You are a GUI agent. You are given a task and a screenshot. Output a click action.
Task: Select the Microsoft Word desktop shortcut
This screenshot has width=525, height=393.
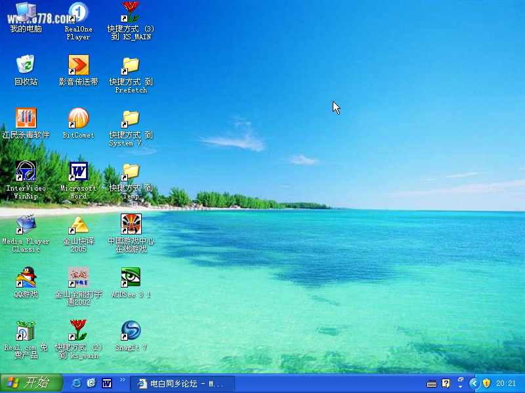tap(78, 172)
